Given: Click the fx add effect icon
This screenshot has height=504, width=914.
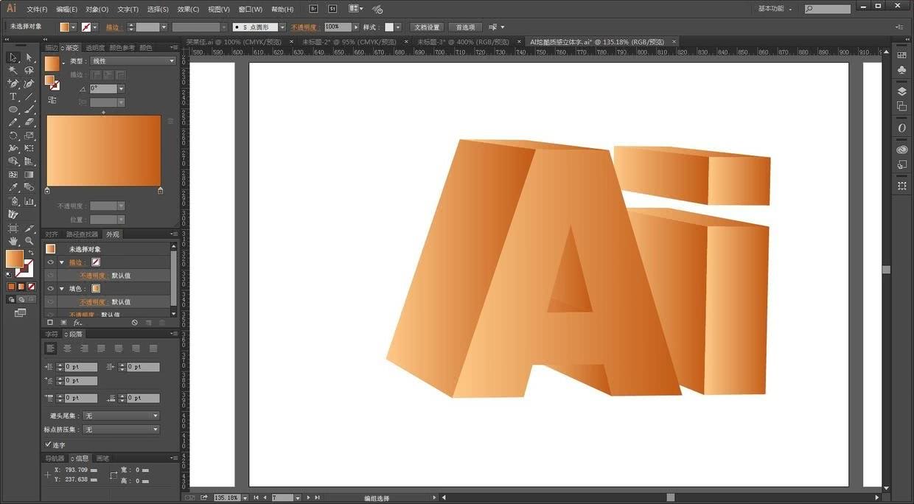Looking at the screenshot, I should coord(77,323).
